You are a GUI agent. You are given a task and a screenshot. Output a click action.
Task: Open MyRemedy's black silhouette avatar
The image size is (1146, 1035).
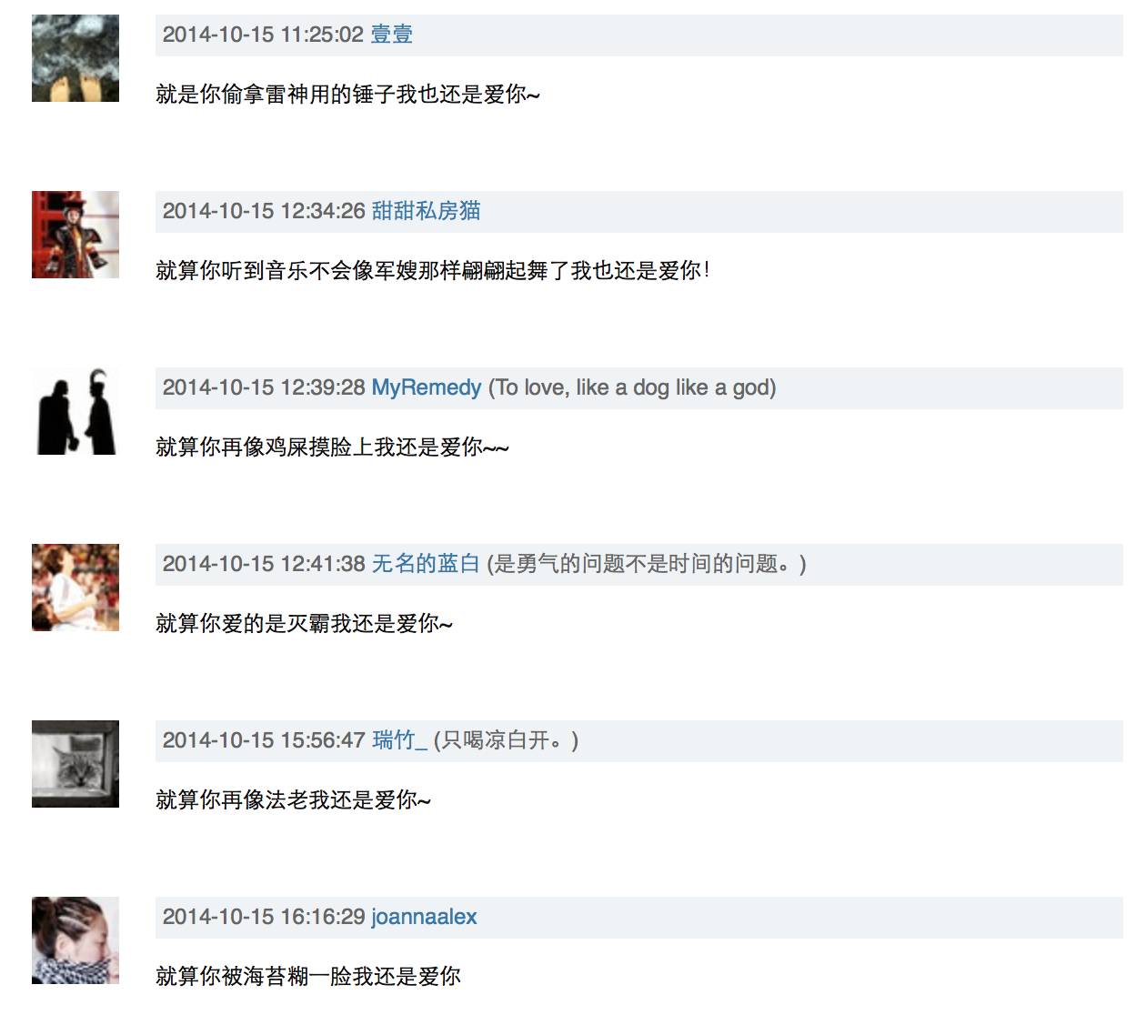(75, 411)
